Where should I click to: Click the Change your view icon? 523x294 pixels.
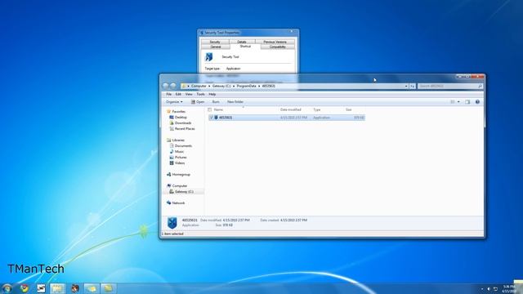click(453, 101)
